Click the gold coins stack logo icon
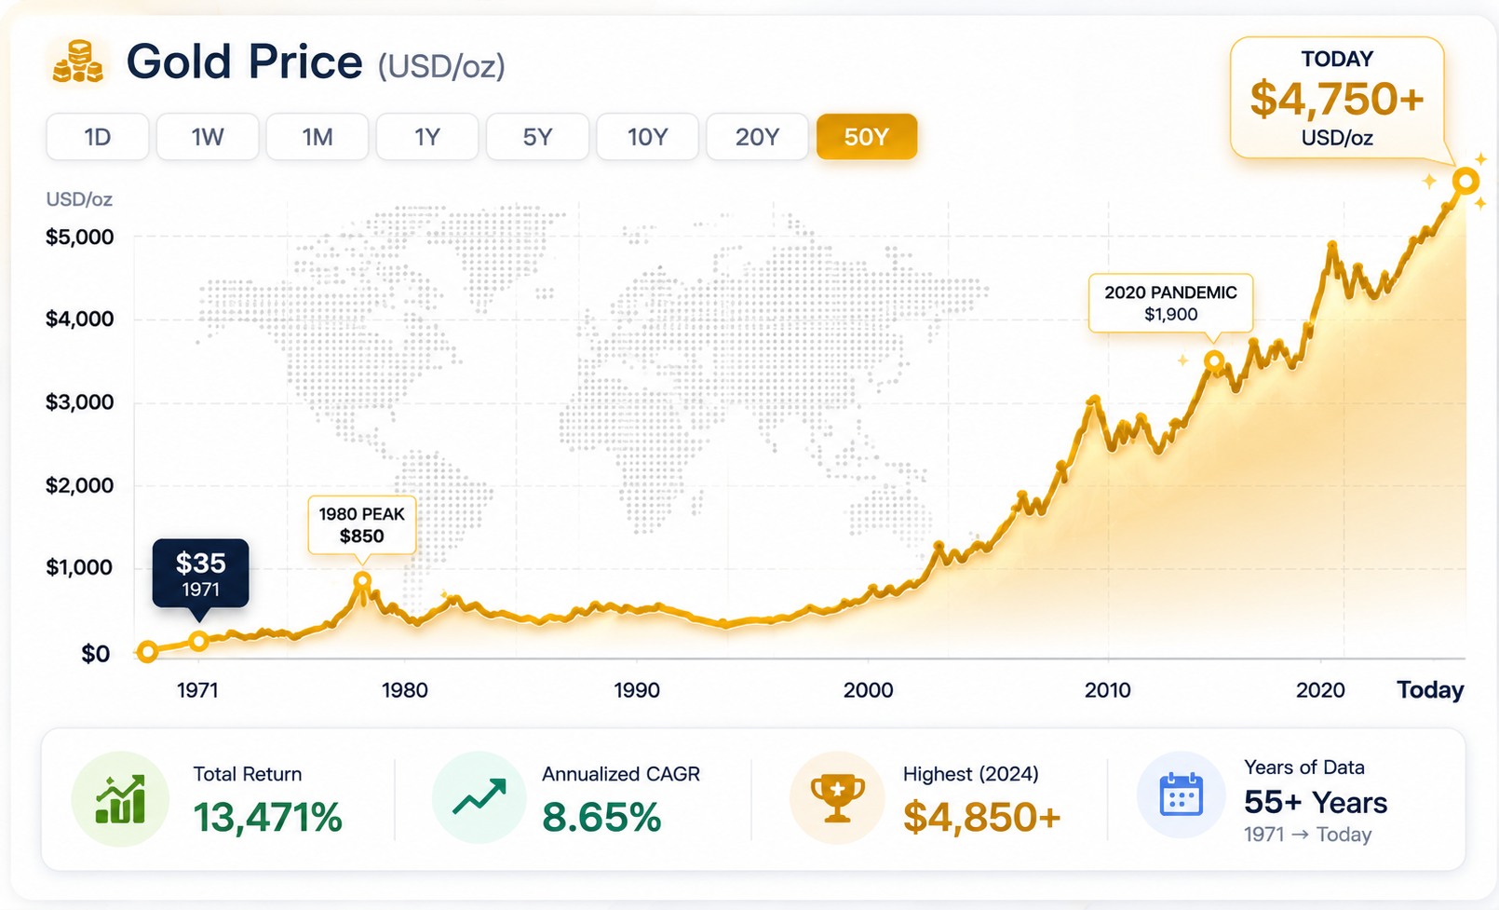 click(77, 62)
